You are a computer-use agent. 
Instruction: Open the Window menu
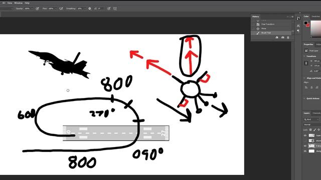click(18, 3)
